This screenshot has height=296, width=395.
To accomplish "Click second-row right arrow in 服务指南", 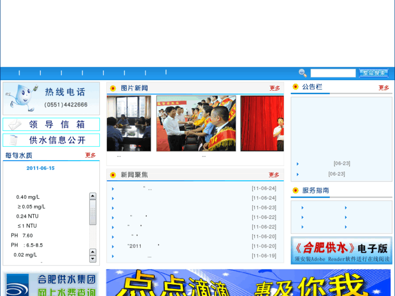I will (x=346, y=217).
